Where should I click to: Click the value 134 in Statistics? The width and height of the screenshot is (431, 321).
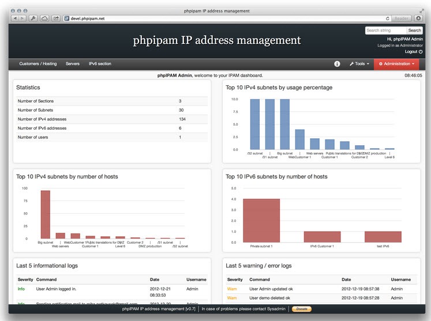click(x=182, y=119)
